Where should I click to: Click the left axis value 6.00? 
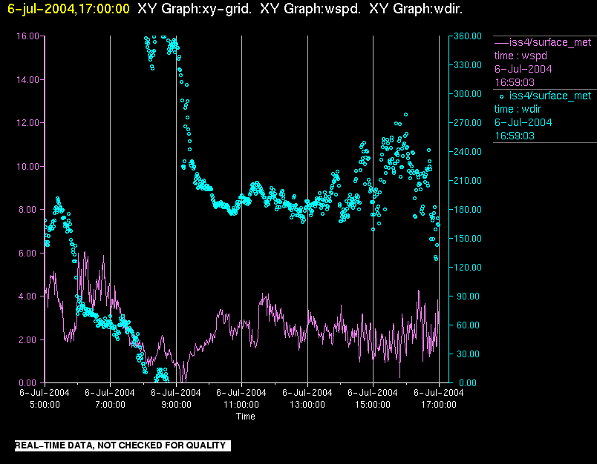click(x=29, y=253)
